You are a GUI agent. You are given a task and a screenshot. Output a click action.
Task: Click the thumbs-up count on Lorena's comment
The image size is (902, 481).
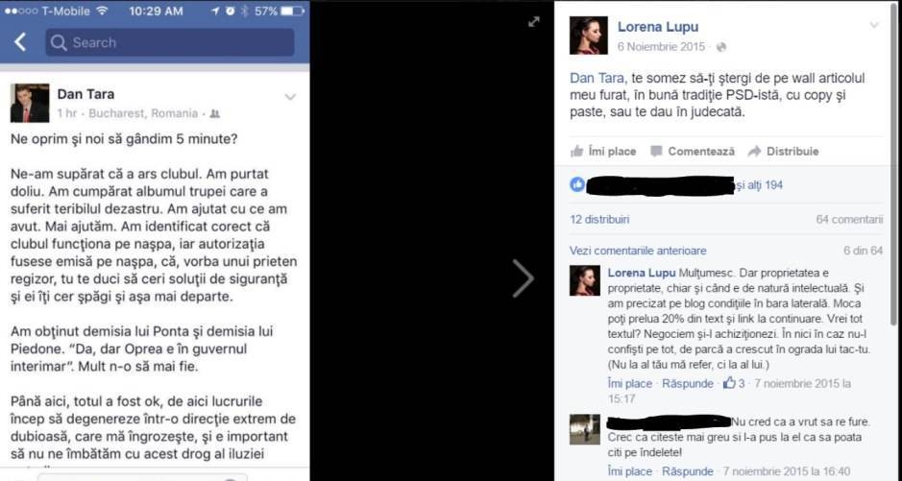[734, 383]
